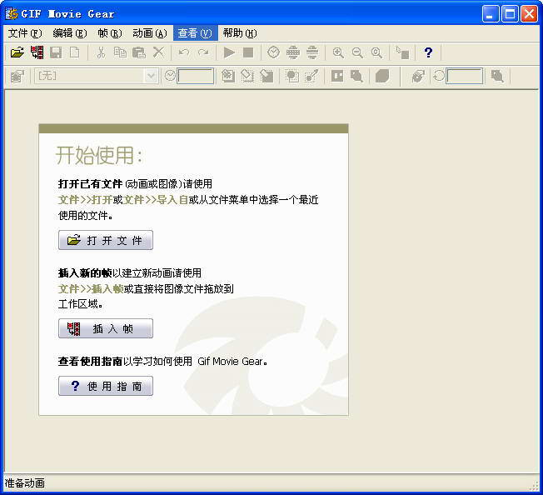Open the 动画(A) menu
The width and height of the screenshot is (543, 495).
pos(149,33)
